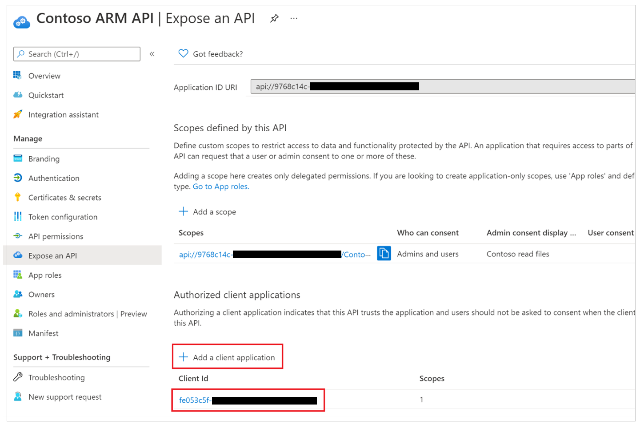Select the Owners sidebar icon

click(18, 294)
